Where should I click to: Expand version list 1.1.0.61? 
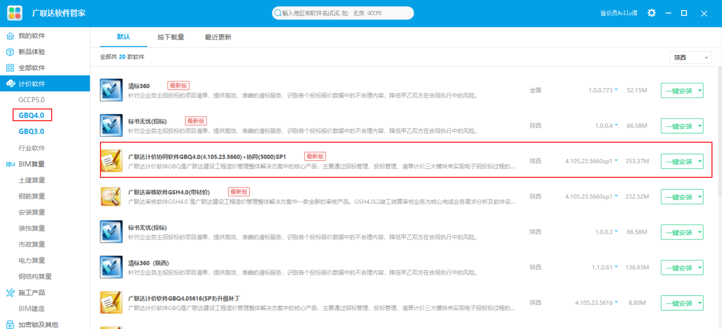[x=616, y=267]
